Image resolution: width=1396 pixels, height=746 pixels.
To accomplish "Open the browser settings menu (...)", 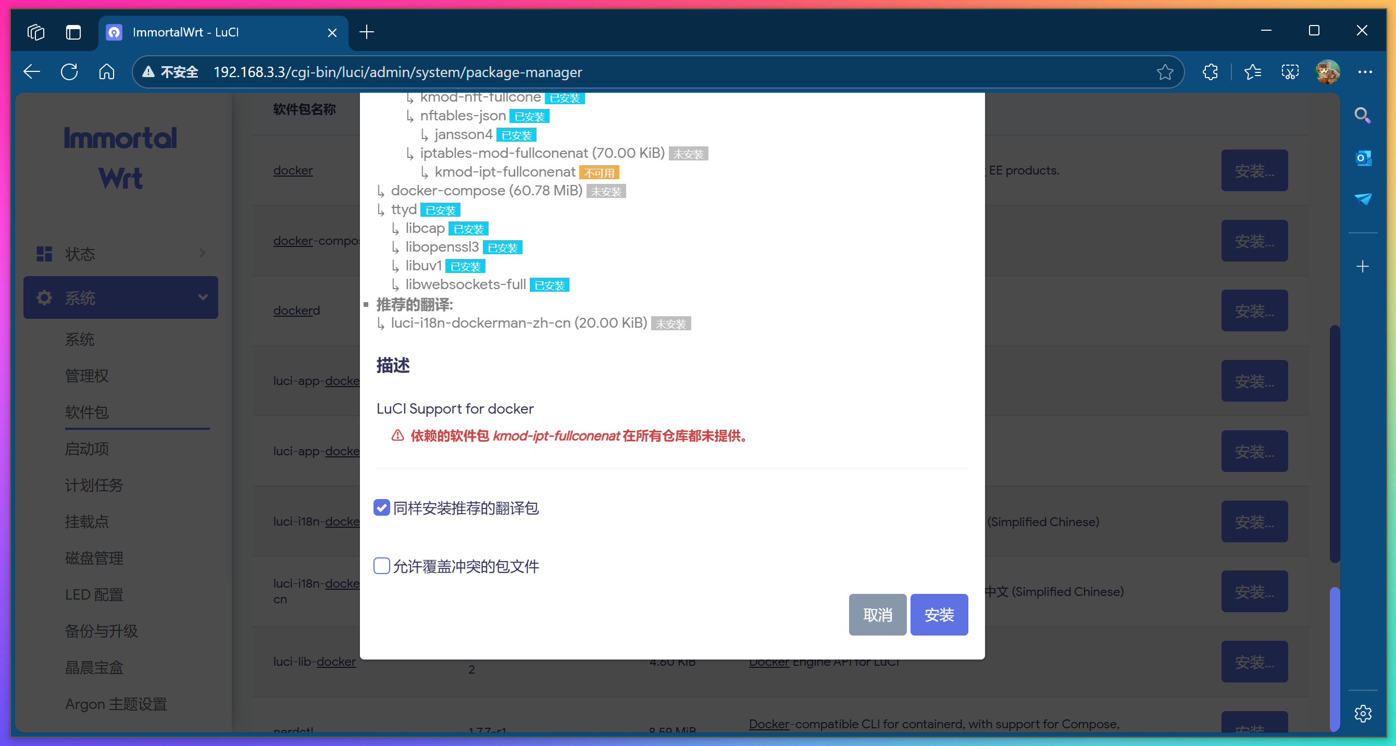I will 1365,71.
